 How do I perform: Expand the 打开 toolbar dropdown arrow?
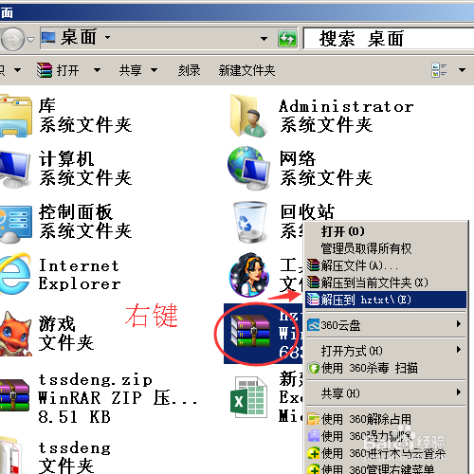click(97, 70)
